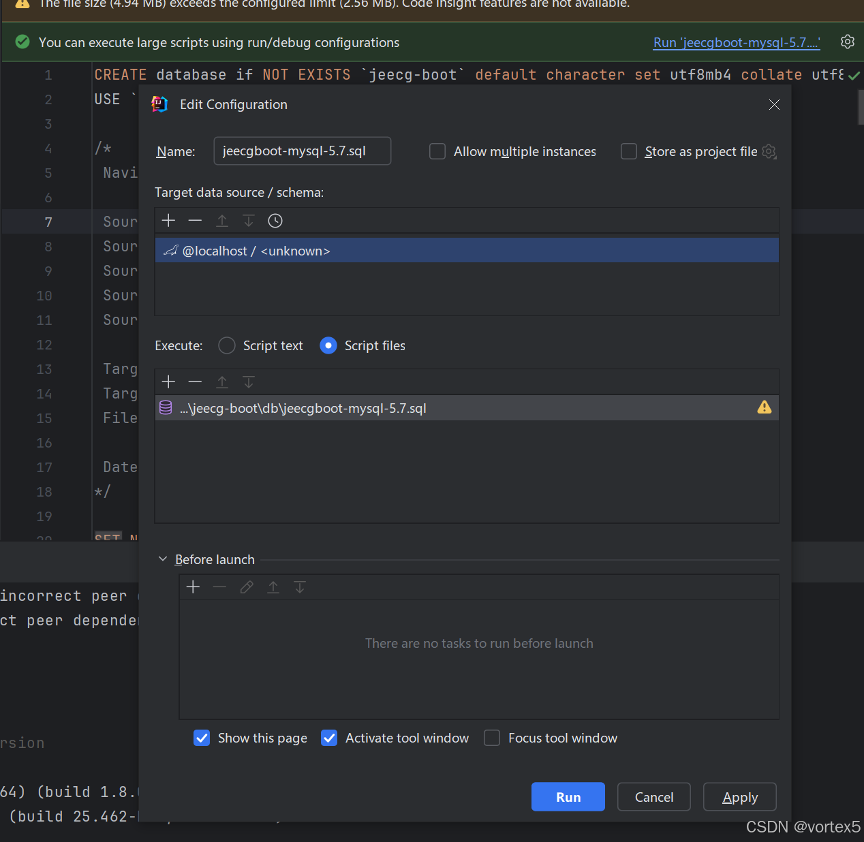The width and height of the screenshot is (864, 842).
Task: Click the Execute label
Action: pos(179,345)
